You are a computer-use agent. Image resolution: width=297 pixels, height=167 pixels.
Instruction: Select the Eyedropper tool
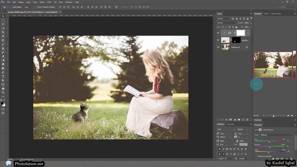click(x=3, y=36)
